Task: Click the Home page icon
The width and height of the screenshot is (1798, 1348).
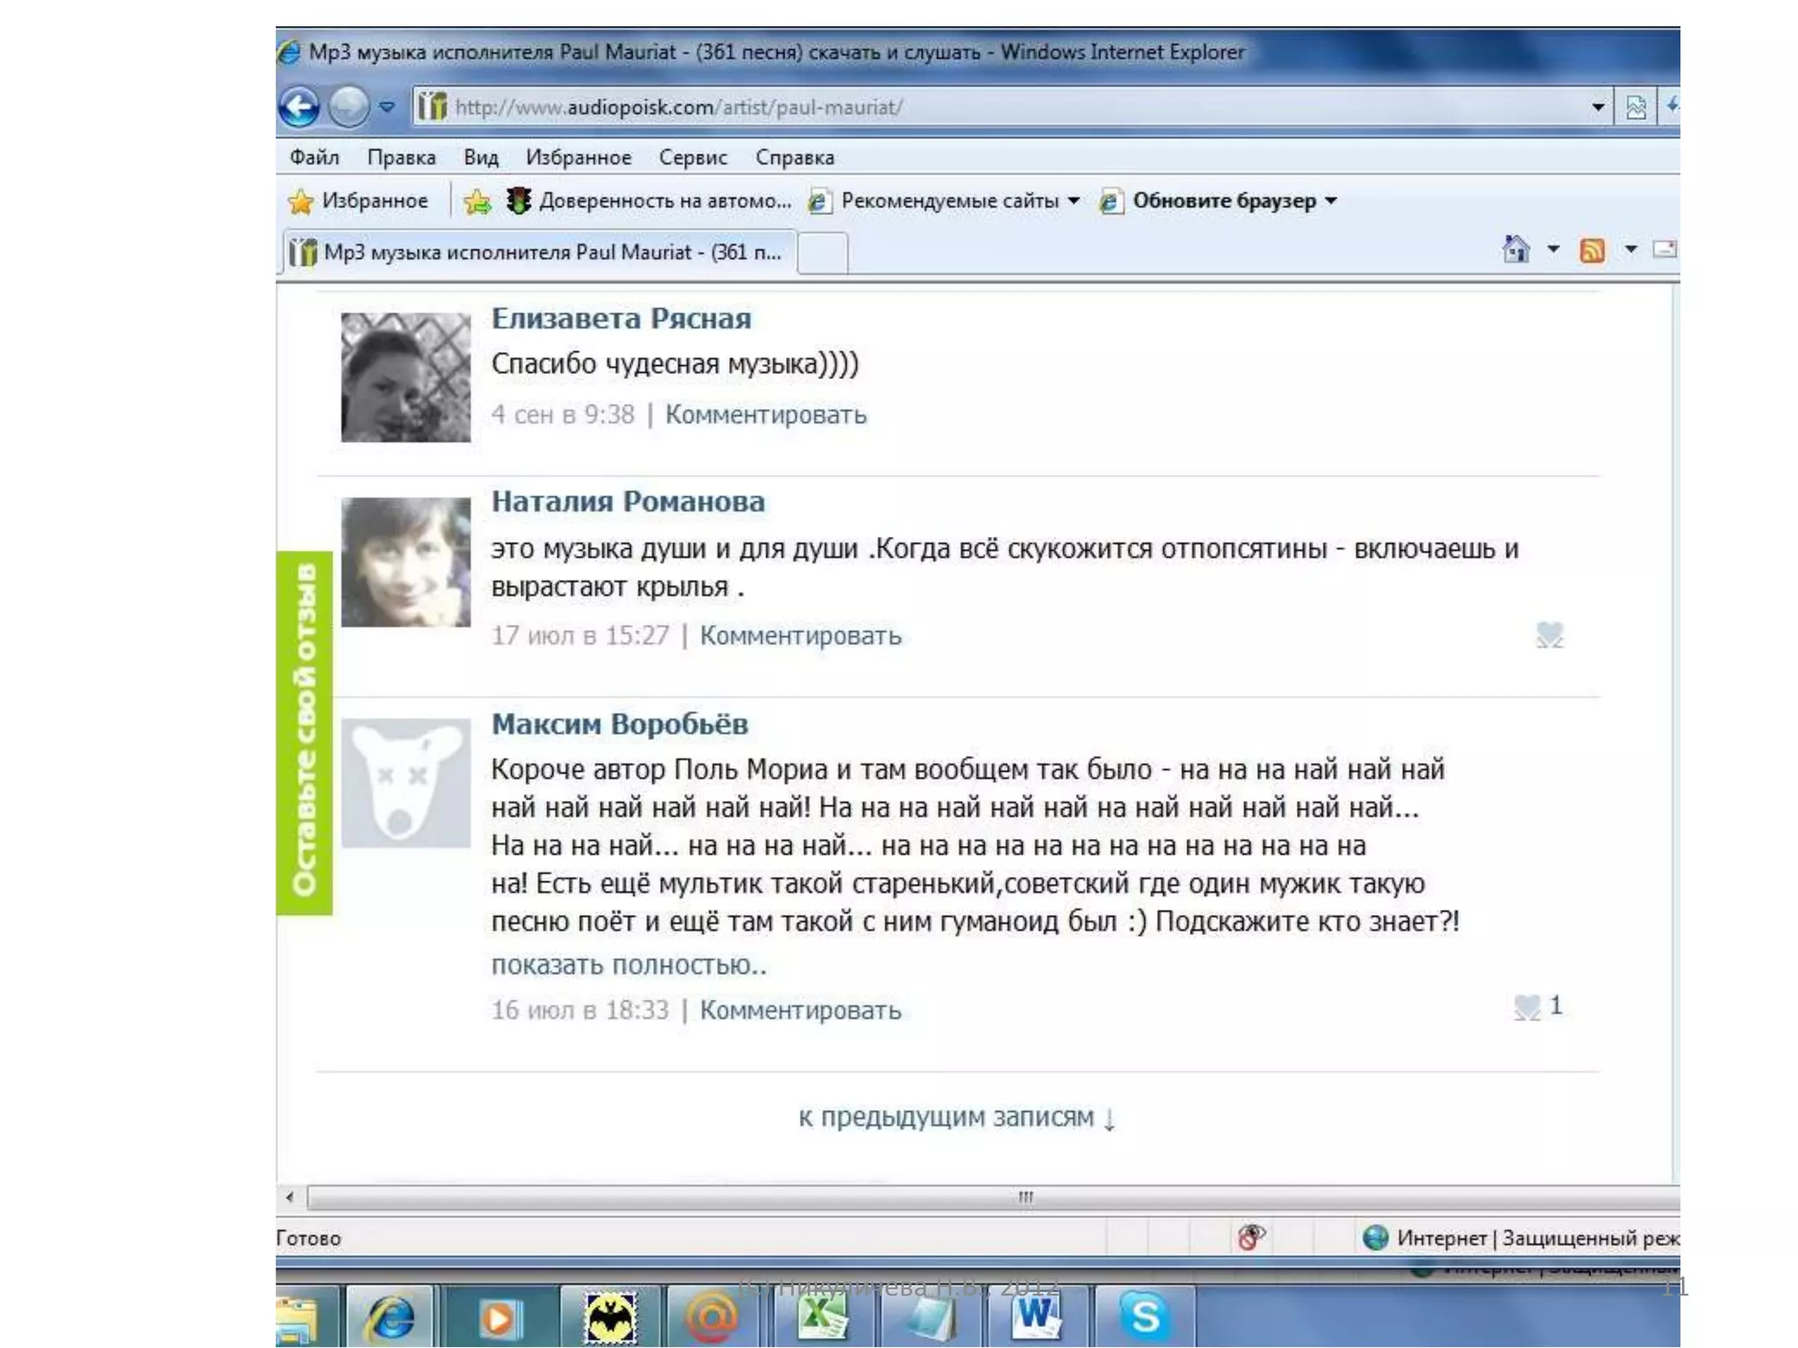Action: (1516, 250)
